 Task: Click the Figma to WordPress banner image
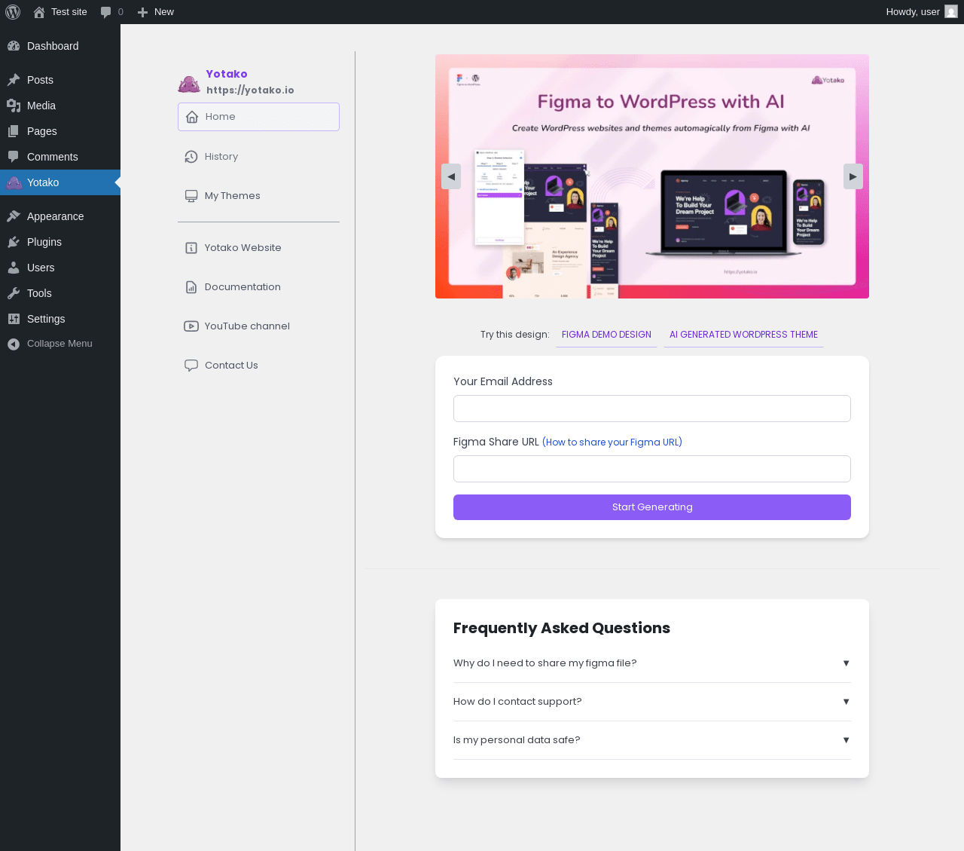[x=652, y=176]
